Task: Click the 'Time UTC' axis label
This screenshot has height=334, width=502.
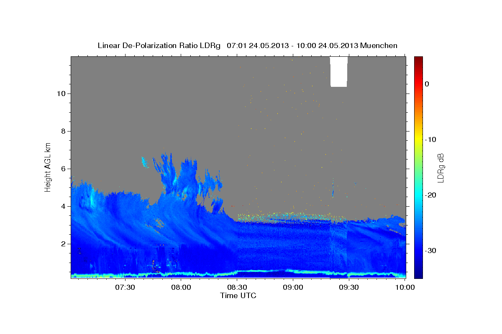Action: tap(238, 296)
